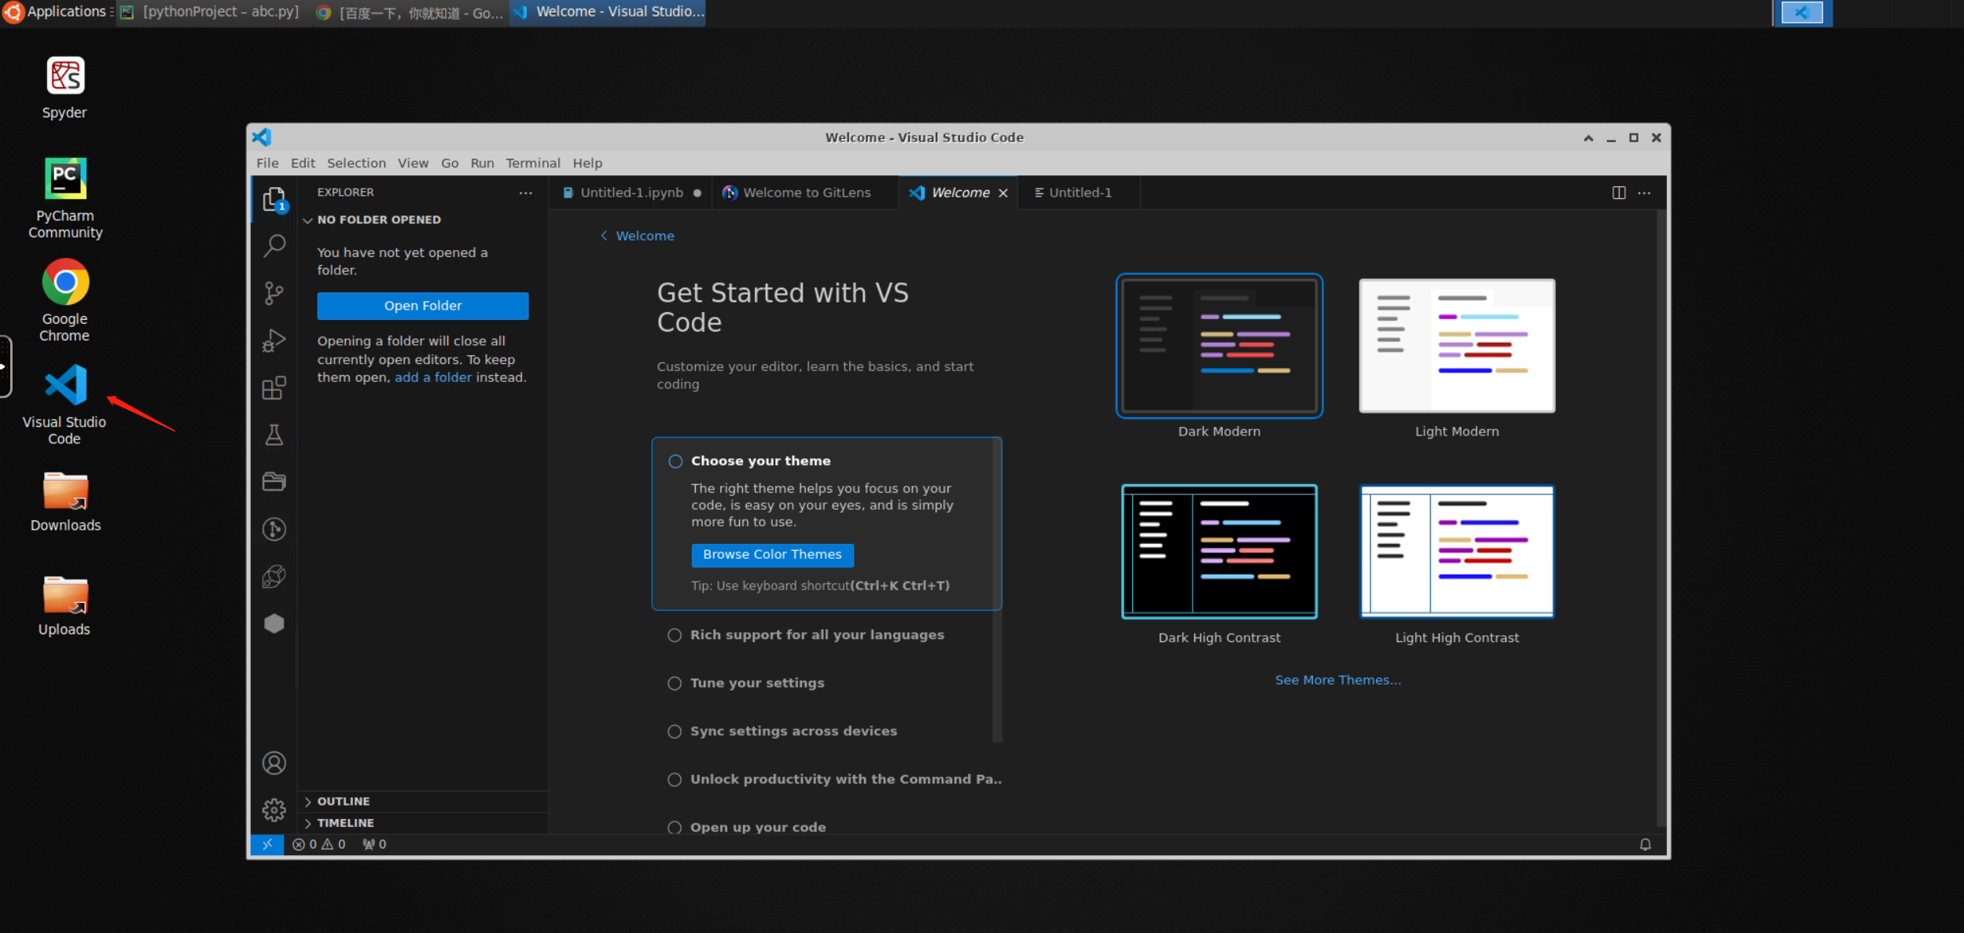1964x933 pixels.
Task: Apply the Dark High Contrast theme
Action: [1219, 551]
